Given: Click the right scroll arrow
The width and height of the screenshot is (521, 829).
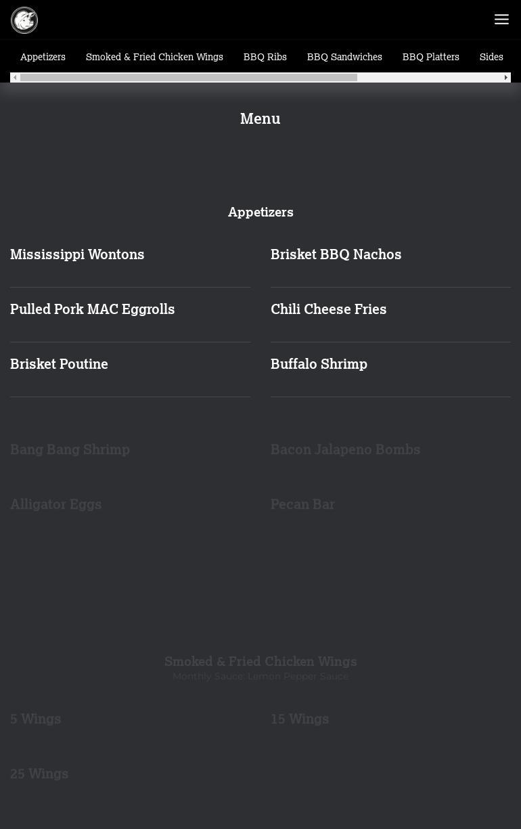Looking at the screenshot, I should pyautogui.click(x=505, y=78).
